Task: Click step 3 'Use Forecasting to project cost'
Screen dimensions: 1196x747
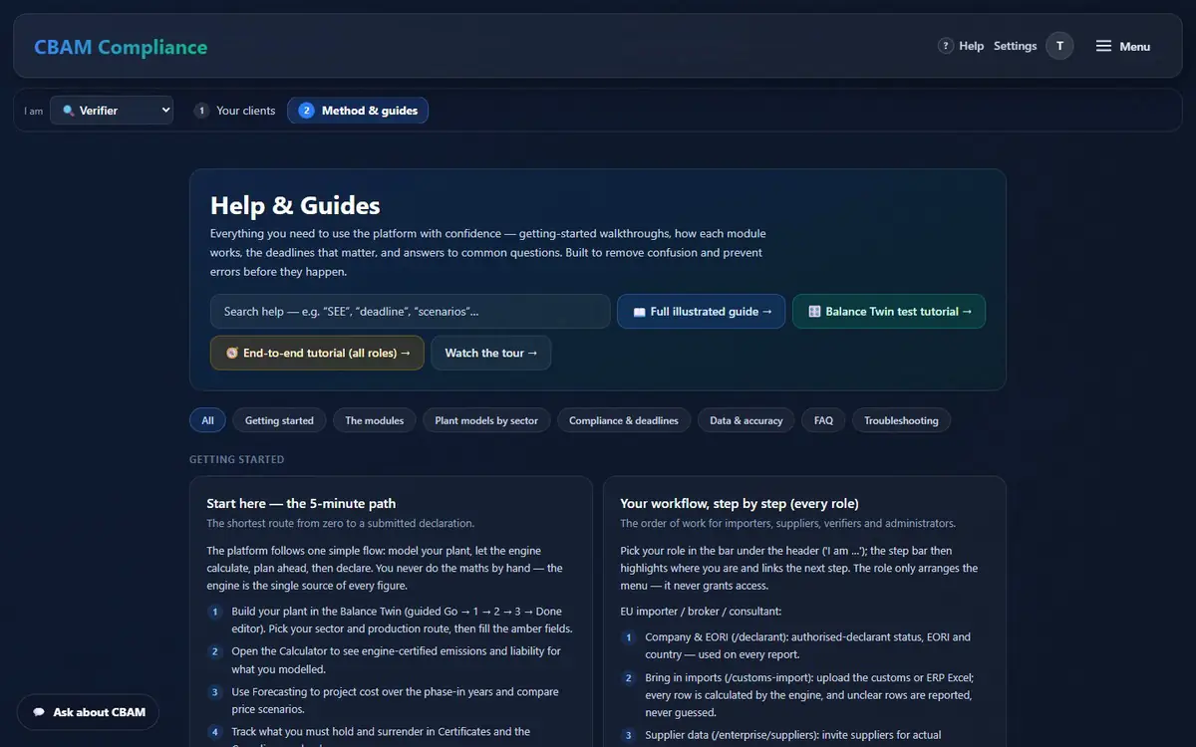Action: click(395, 699)
